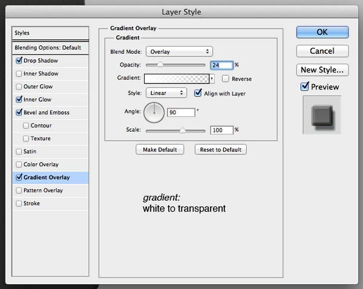Select the Styles list entry
The height and width of the screenshot is (289, 363).
pyautogui.click(x=50, y=33)
